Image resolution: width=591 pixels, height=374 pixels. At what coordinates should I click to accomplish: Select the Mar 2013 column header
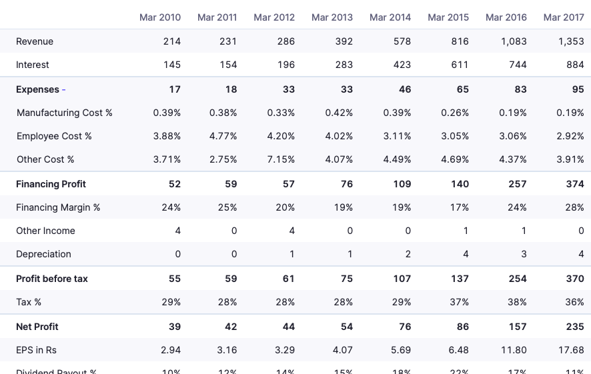click(x=332, y=17)
